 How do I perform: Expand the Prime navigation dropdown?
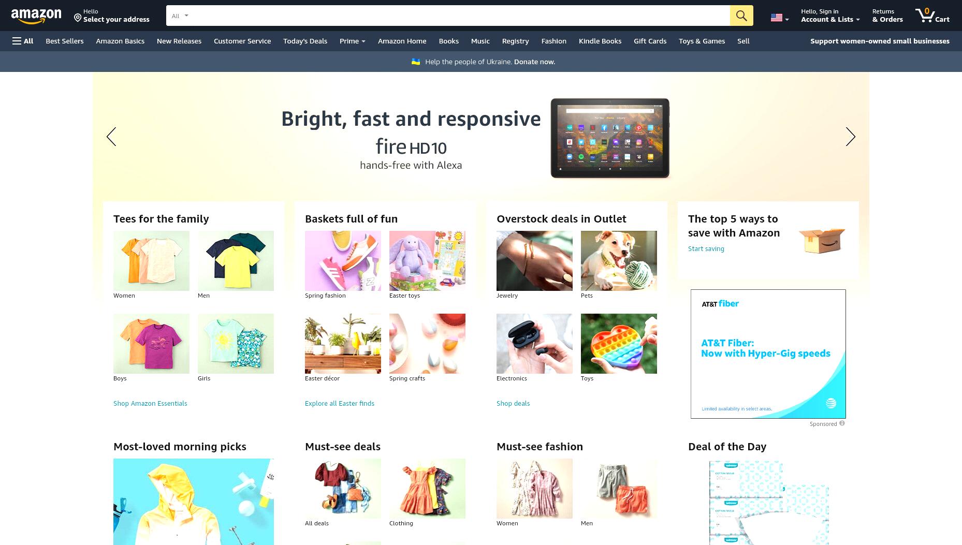352,41
